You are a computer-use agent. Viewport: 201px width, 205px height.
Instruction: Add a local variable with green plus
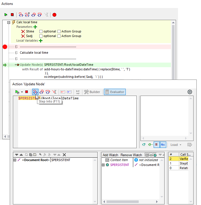(40, 41)
